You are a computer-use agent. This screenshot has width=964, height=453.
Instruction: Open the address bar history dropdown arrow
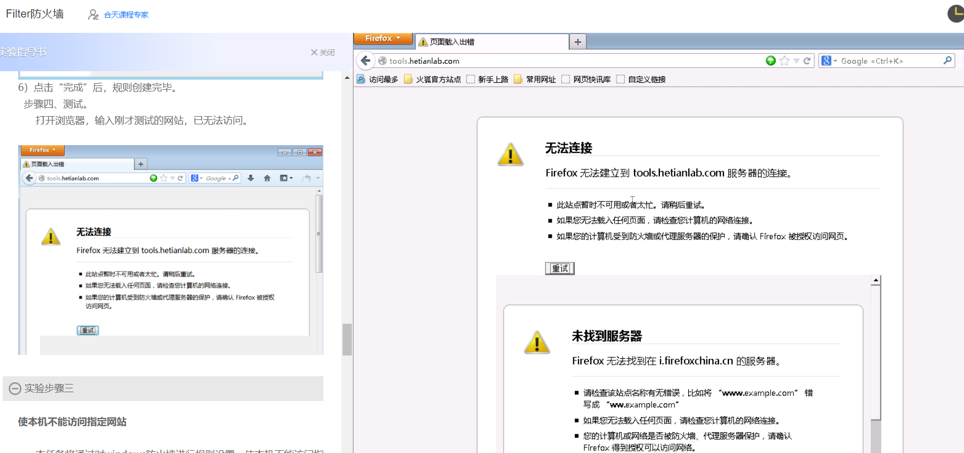point(796,61)
